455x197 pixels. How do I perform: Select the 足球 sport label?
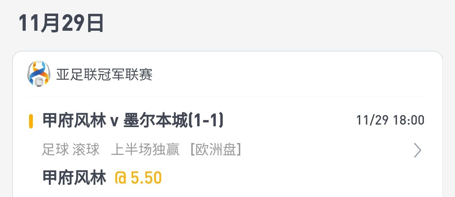[56, 150]
